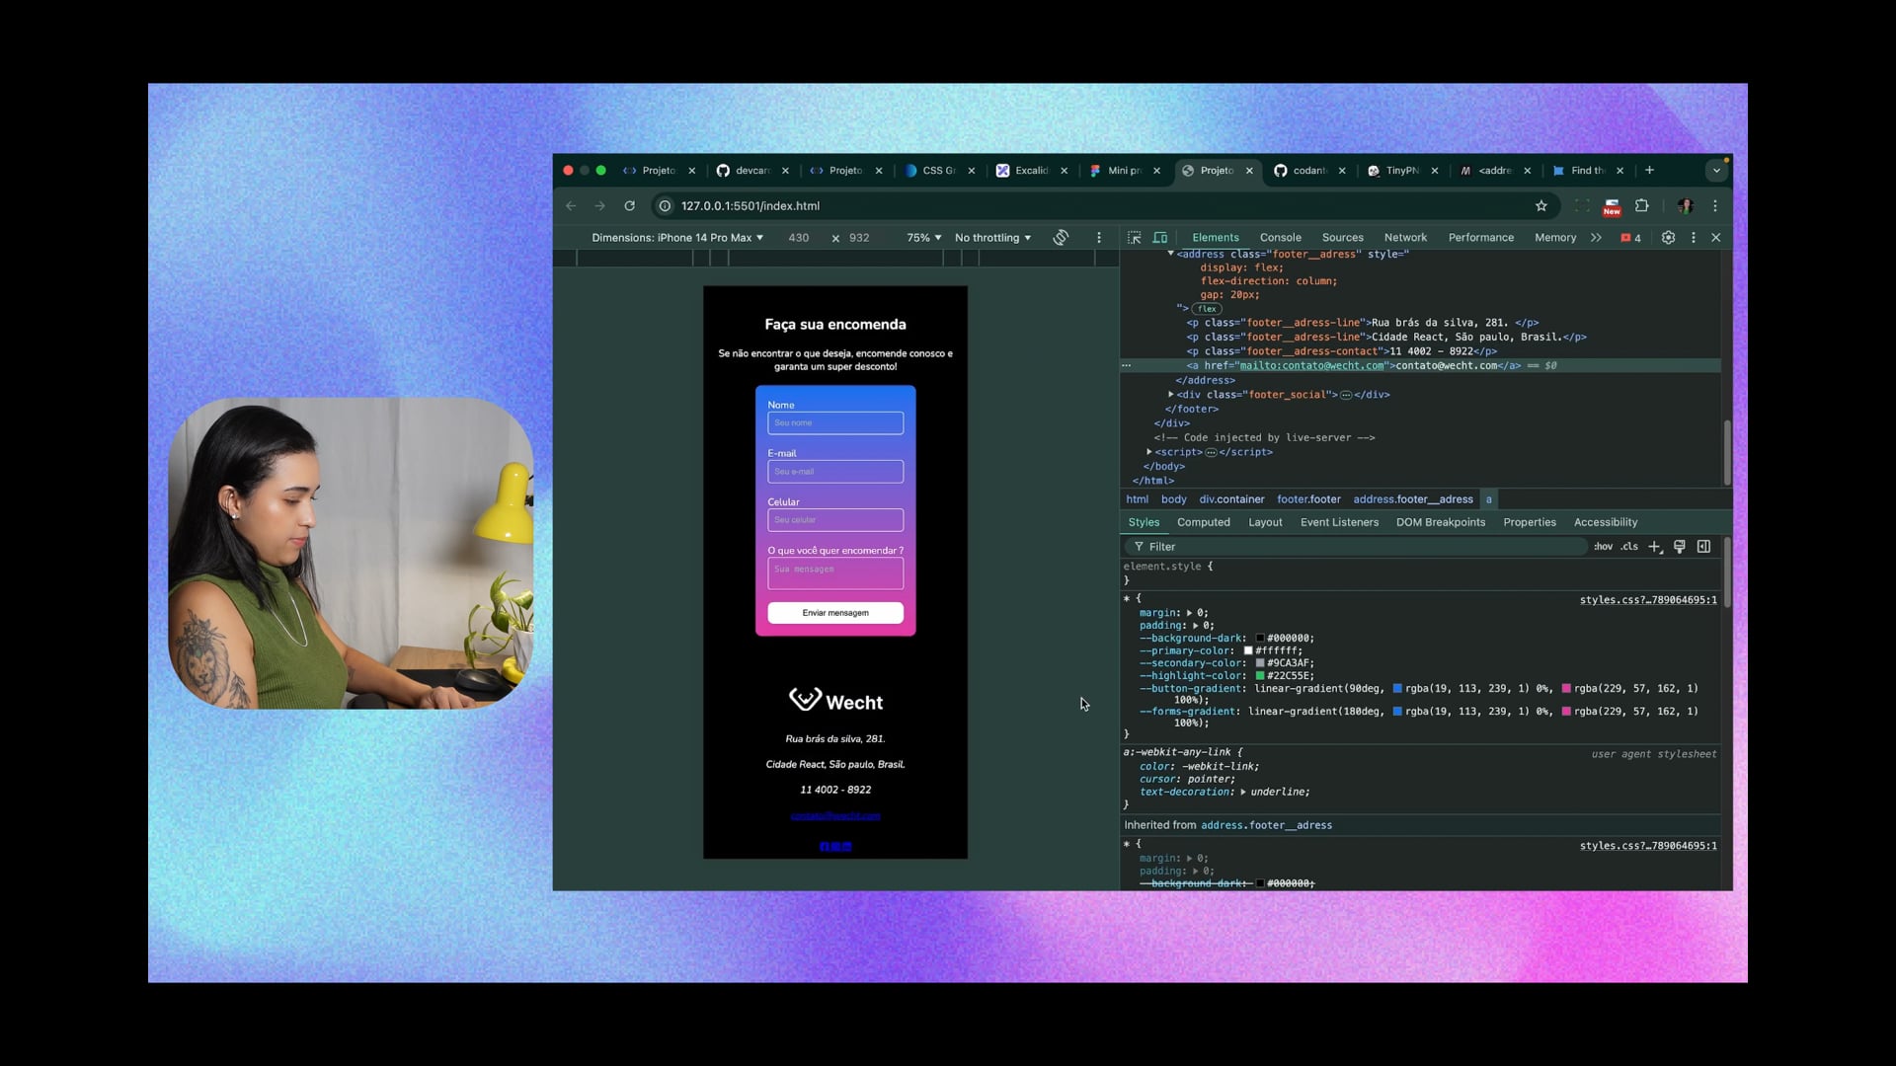Toggle the device toolbar icon

pos(1160,238)
